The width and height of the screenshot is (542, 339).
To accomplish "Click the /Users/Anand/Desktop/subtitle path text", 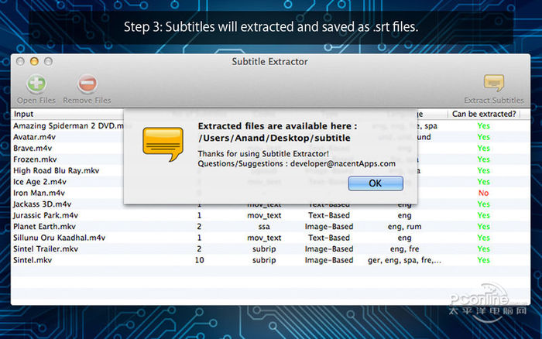I will coord(274,138).
